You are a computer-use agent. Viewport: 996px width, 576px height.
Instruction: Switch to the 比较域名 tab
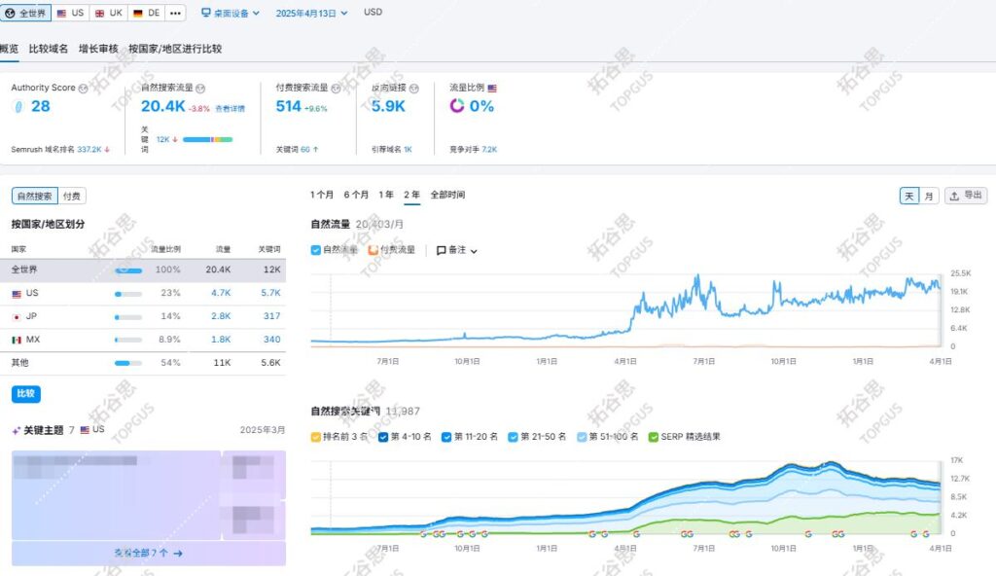49,49
